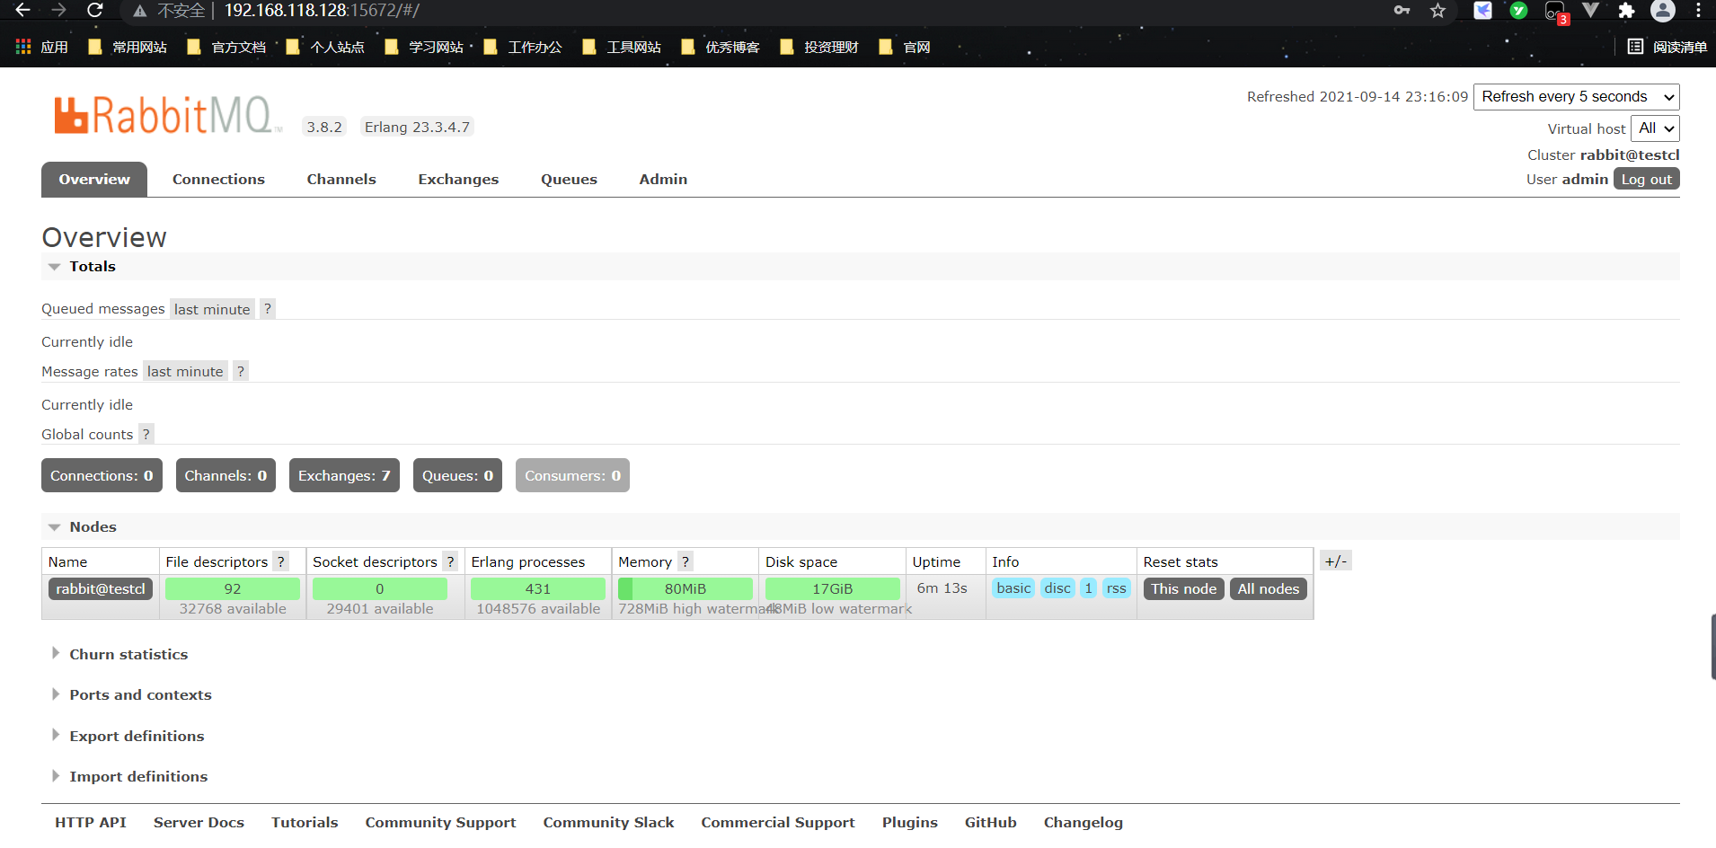Open the extensions puzzle piece icon

click(1626, 10)
